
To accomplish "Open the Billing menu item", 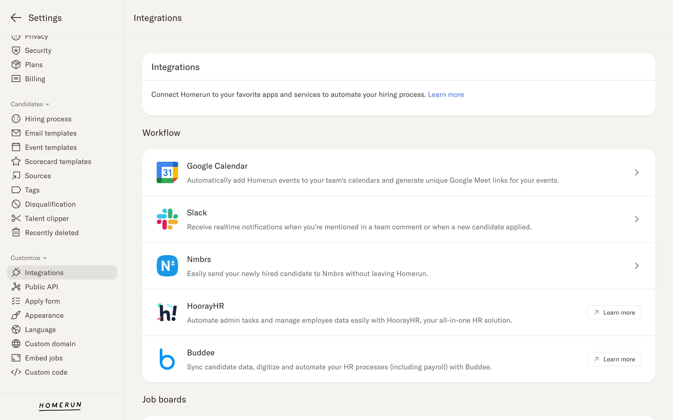I will pos(35,79).
